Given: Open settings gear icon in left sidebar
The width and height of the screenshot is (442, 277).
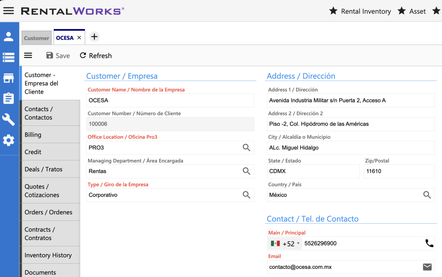Looking at the screenshot, I should 9,140.
